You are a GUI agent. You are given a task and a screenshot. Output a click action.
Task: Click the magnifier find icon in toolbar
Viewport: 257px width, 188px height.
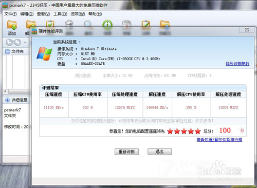click(x=88, y=24)
